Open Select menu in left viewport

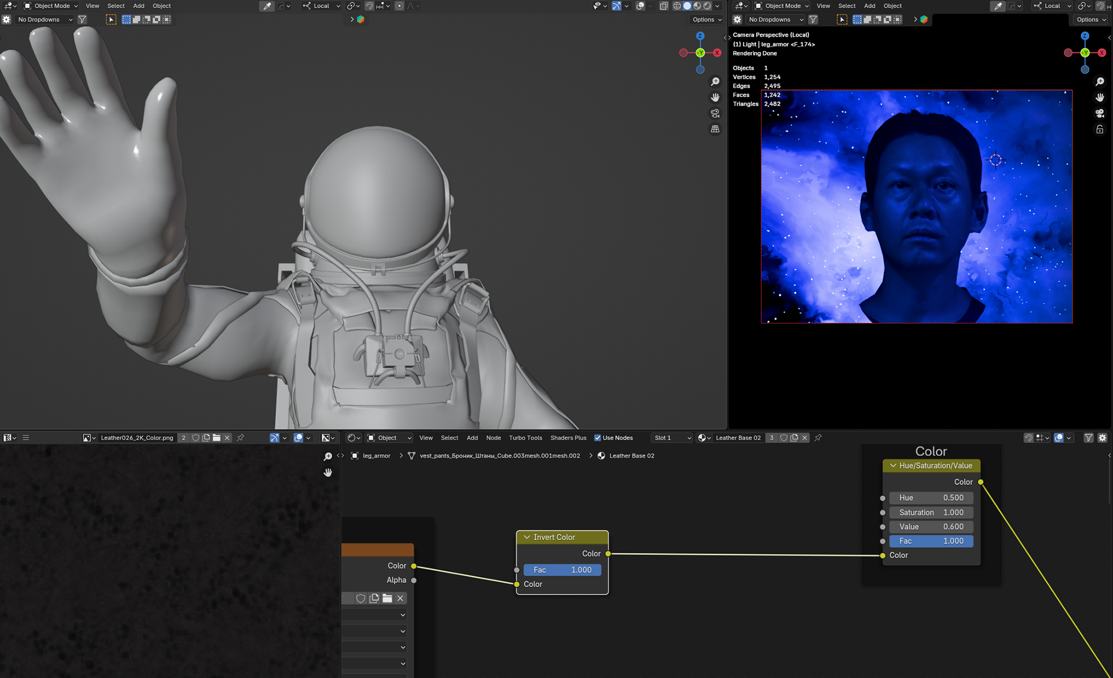click(x=116, y=6)
